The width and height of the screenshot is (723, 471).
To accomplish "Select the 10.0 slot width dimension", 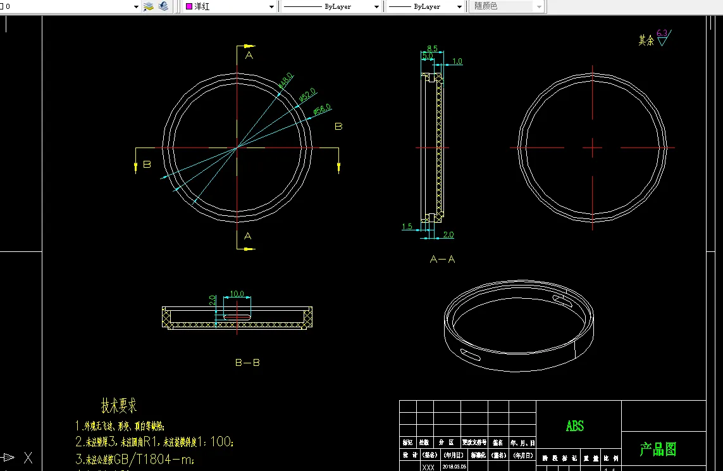I will [237, 294].
